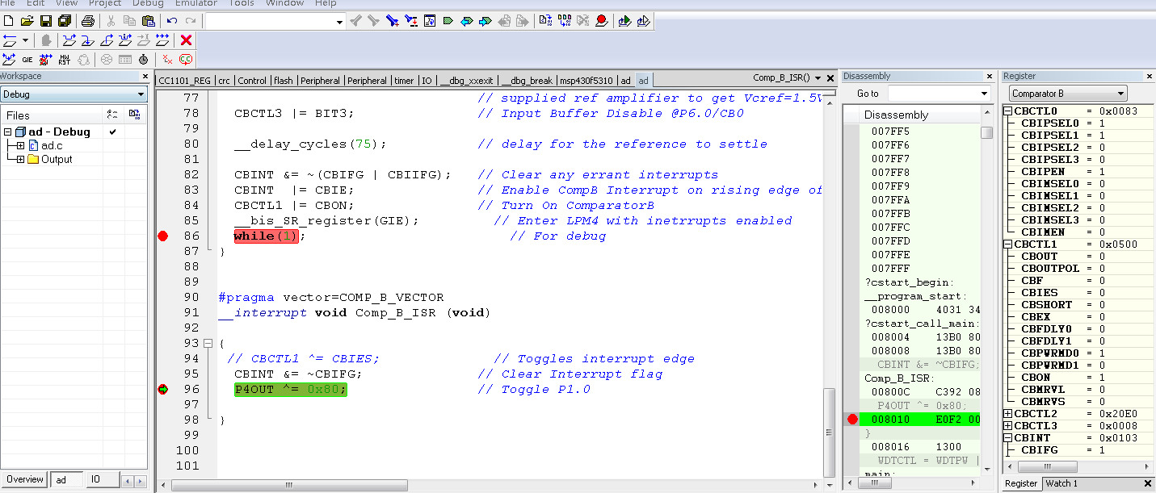This screenshot has width=1156, height=493.
Task: Click the Step Over icon
Action: [x=69, y=40]
